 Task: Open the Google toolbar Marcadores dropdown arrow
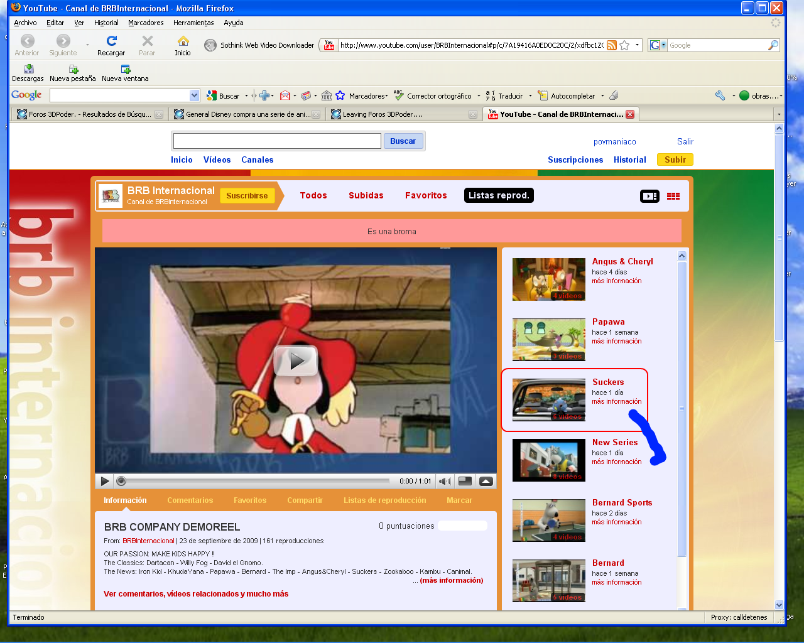[386, 96]
